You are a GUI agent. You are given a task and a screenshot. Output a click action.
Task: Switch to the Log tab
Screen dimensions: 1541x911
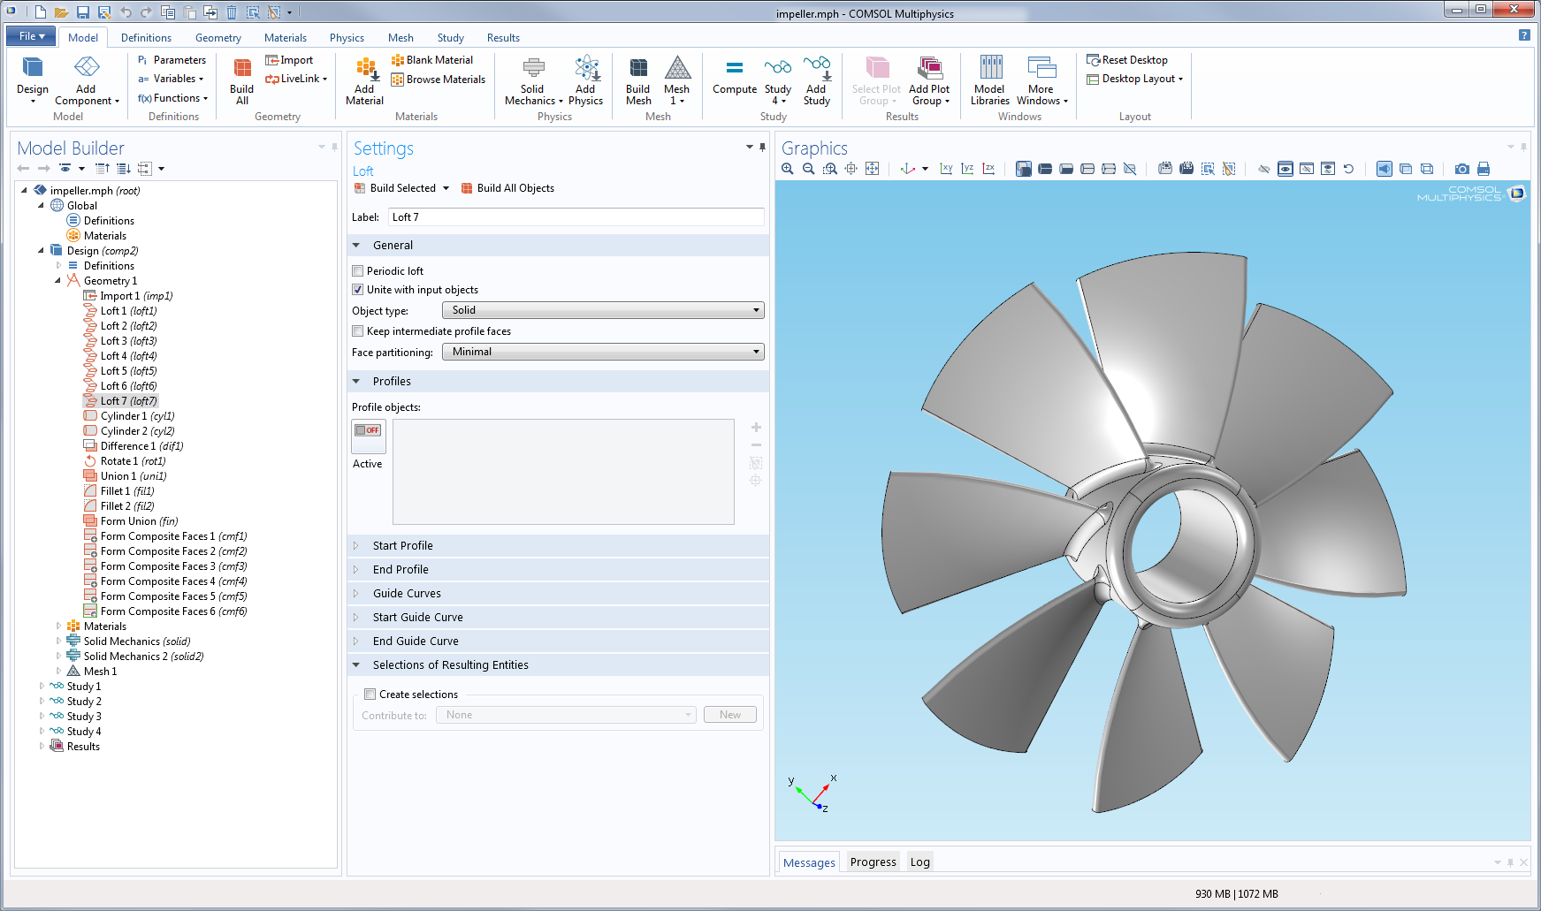pos(919,862)
